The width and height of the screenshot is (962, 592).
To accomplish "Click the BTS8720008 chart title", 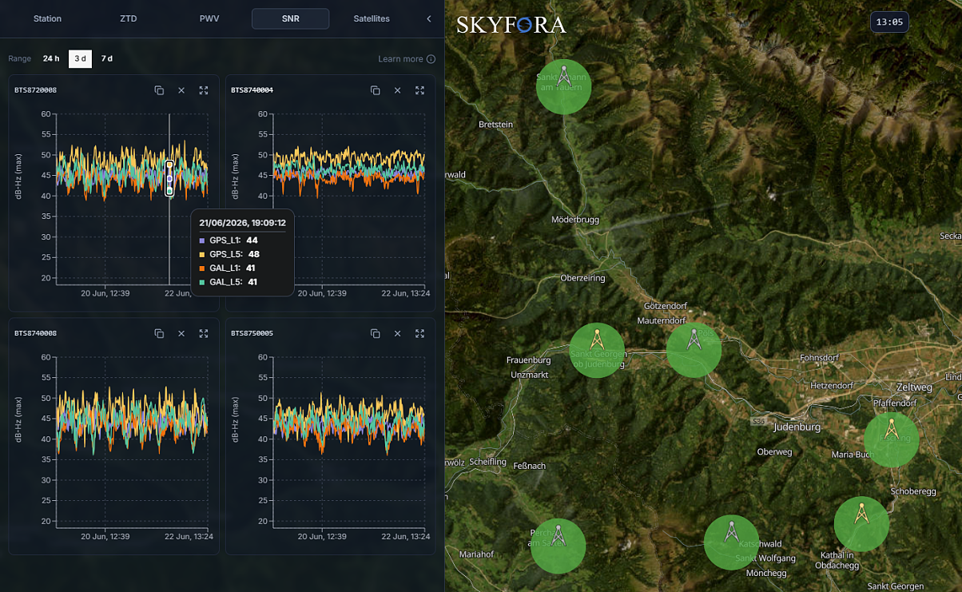I will [x=35, y=90].
